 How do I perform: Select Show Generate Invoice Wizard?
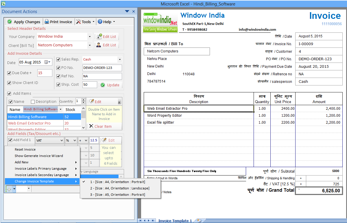click(42, 156)
